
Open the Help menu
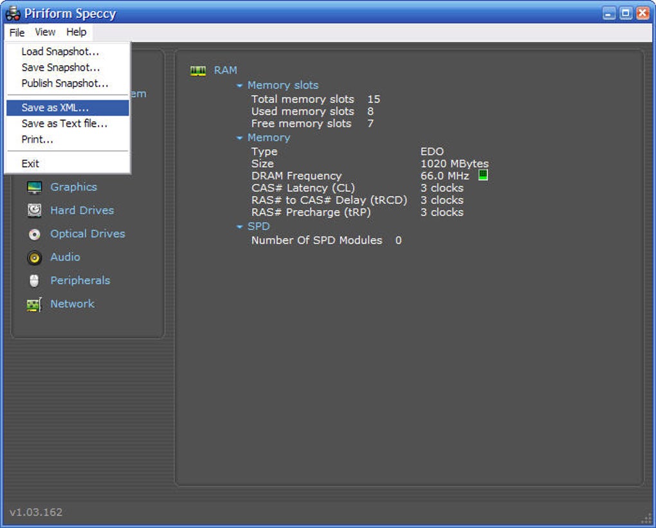pyautogui.click(x=76, y=32)
